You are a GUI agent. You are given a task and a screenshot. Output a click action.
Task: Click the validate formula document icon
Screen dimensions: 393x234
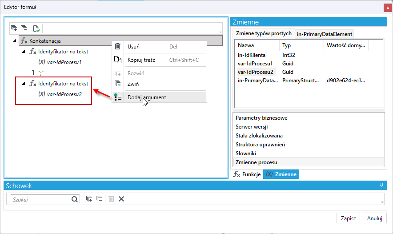(x=36, y=28)
